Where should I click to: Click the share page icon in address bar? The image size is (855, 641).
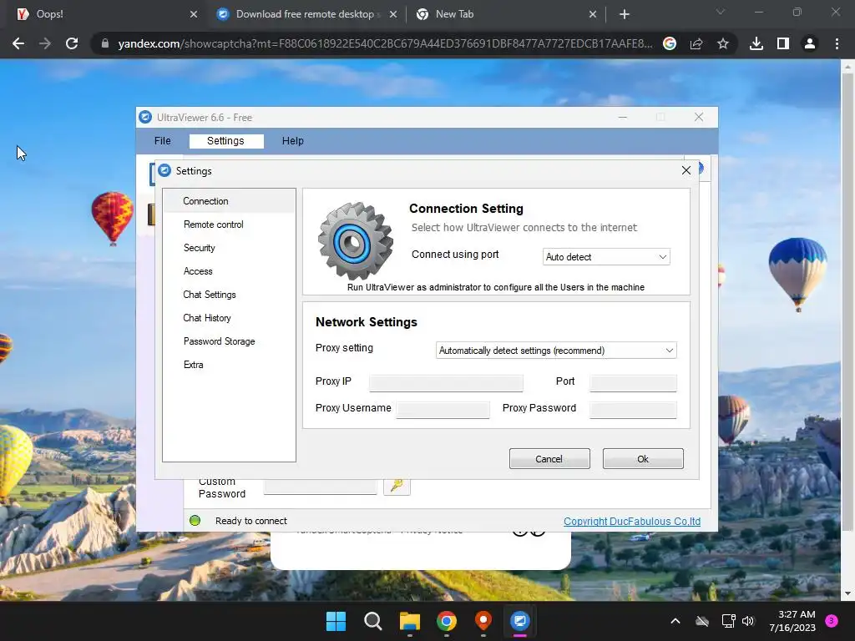click(696, 43)
